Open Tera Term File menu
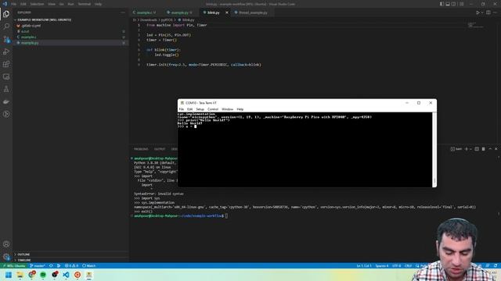 [181, 109]
